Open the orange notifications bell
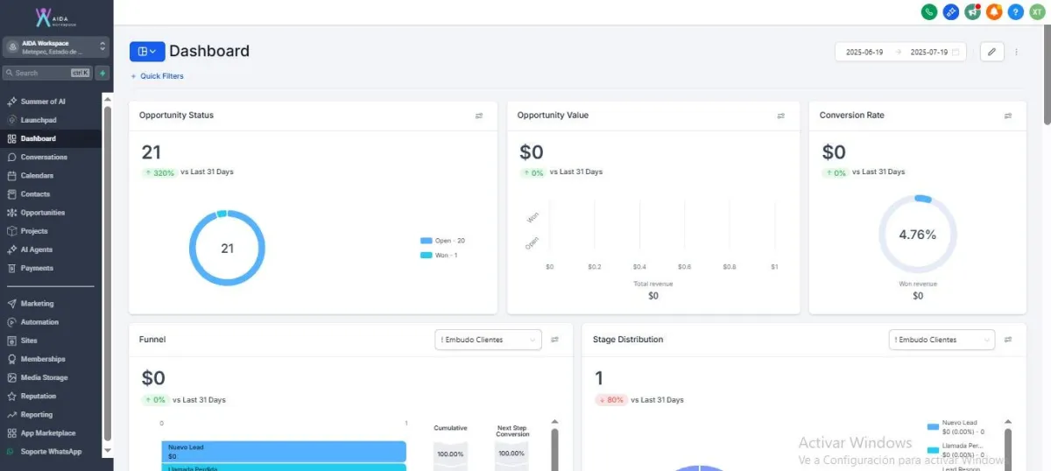This screenshot has width=1051, height=471. coord(994,11)
